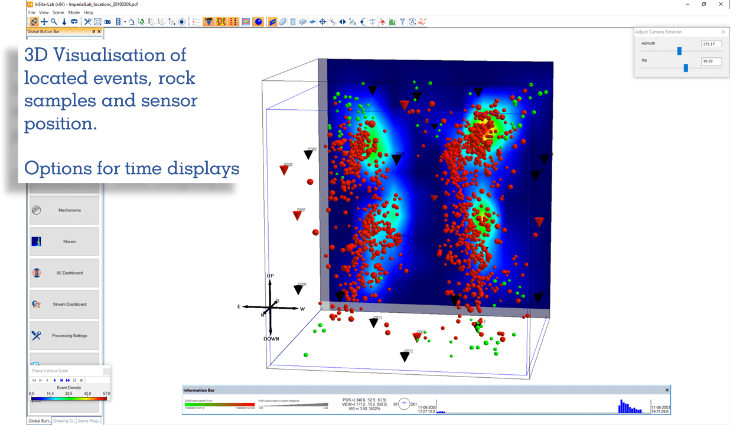Screen dimensions: 756x425
Task: Click the blue concentric circle icon
Action: click(182, 22)
